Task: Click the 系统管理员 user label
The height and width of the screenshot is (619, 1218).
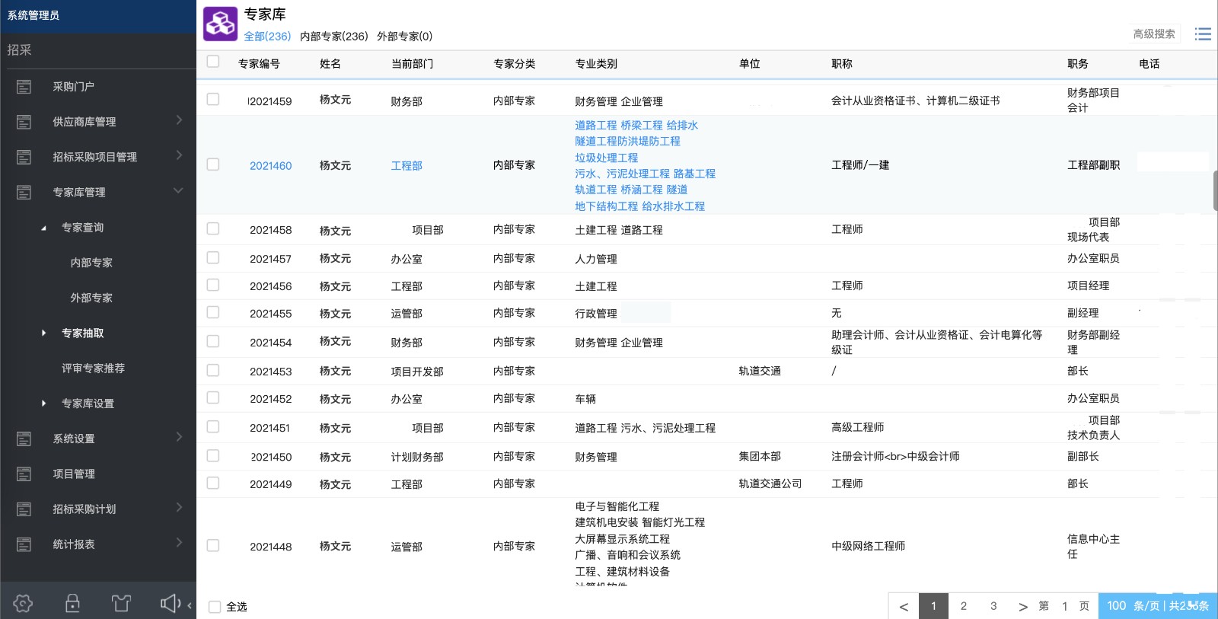Action: pyautogui.click(x=33, y=15)
